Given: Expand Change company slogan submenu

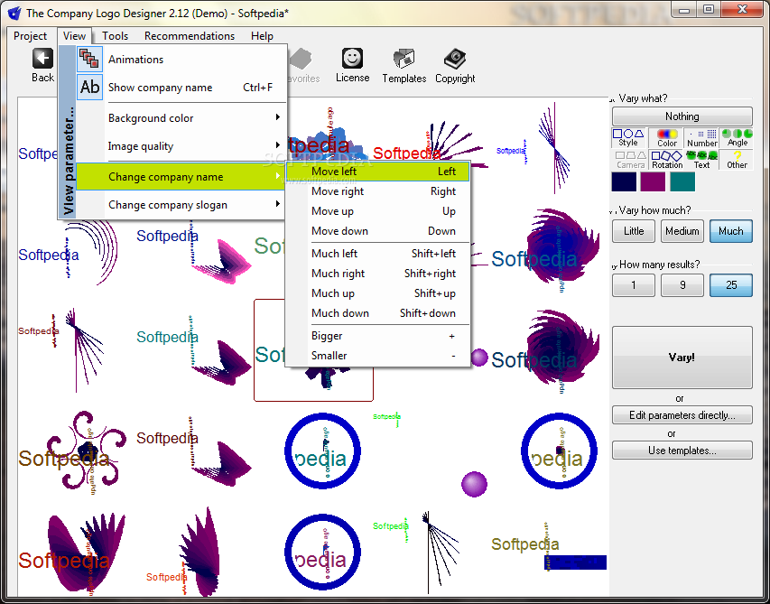Looking at the screenshot, I should point(181,205).
